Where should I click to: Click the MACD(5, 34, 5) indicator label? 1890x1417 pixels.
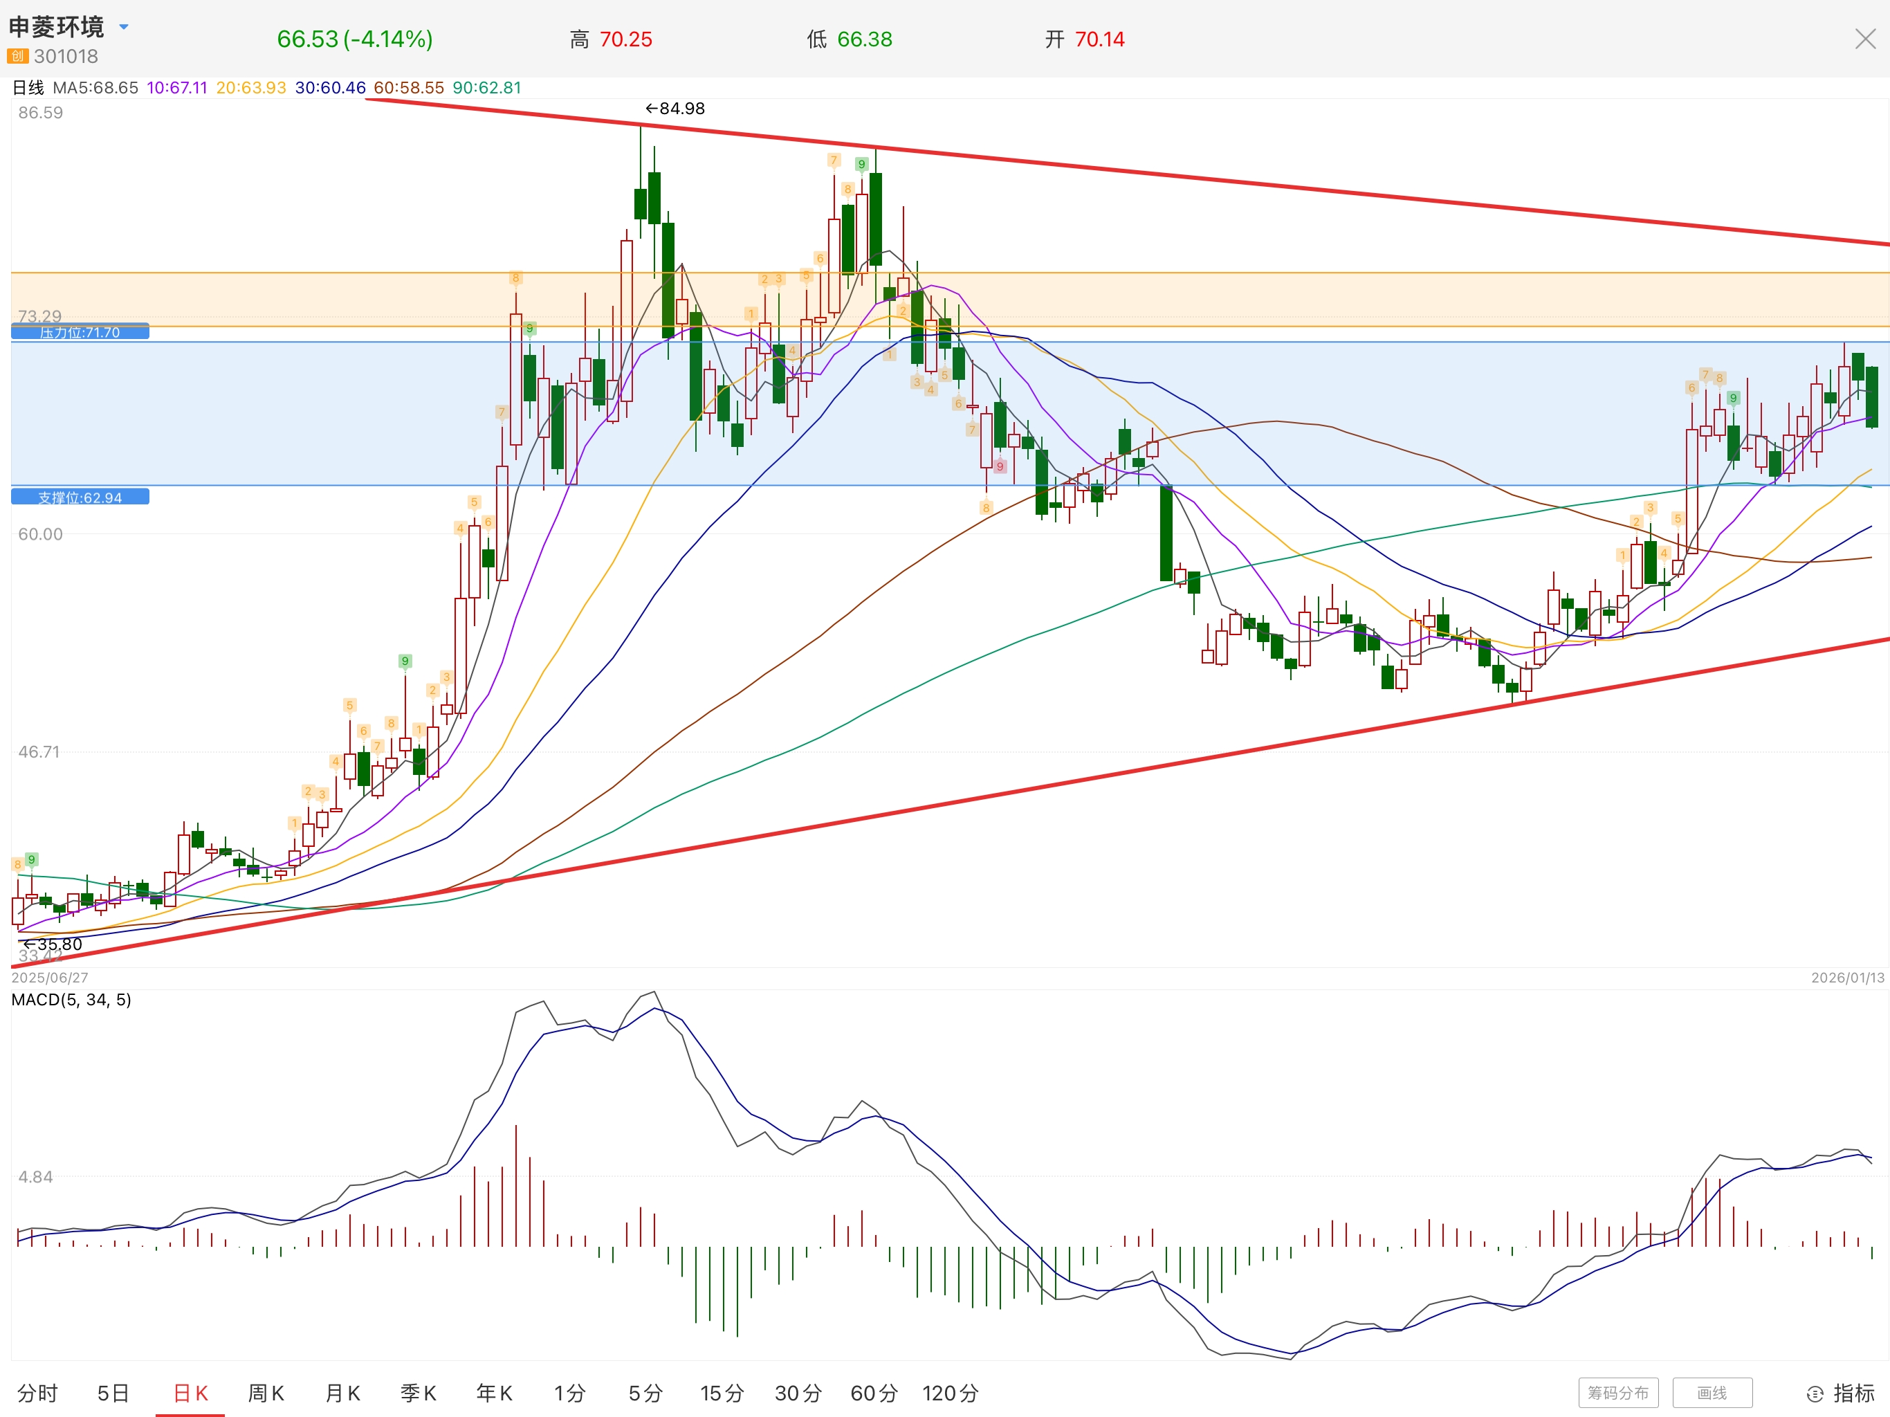(x=72, y=1000)
